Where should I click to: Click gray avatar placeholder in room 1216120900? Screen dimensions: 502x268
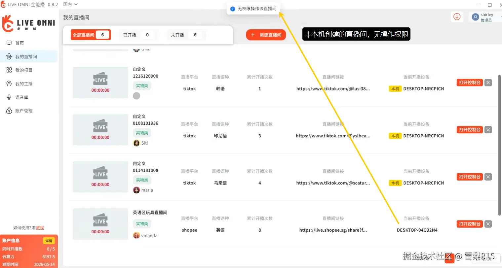pos(136,96)
